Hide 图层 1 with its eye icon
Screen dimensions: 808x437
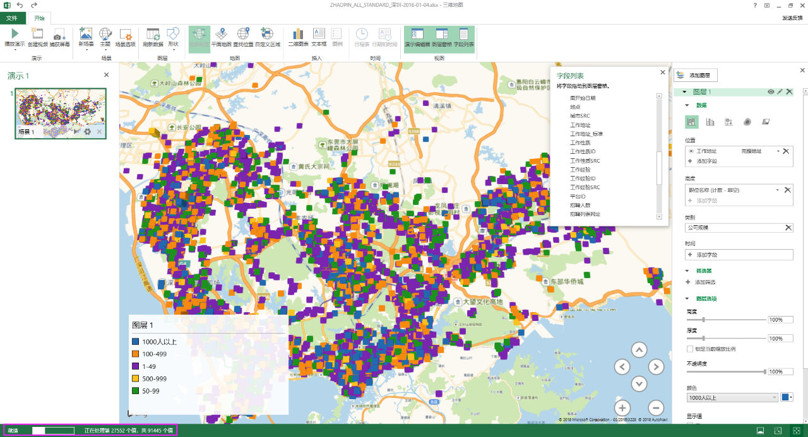click(x=771, y=91)
